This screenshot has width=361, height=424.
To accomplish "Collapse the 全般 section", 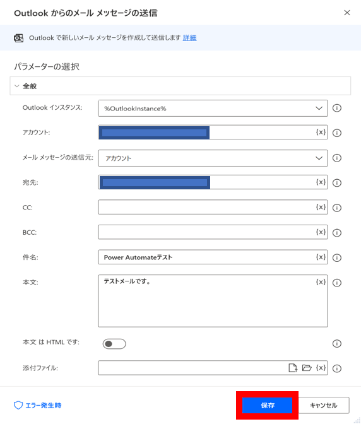I will coord(17,86).
